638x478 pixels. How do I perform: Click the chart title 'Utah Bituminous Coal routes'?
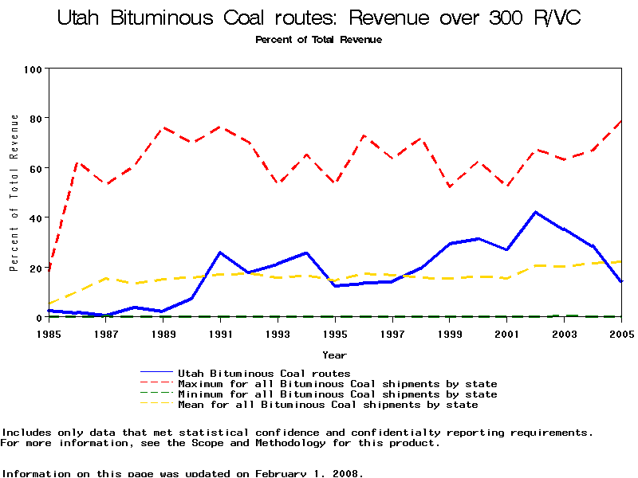pos(318,18)
